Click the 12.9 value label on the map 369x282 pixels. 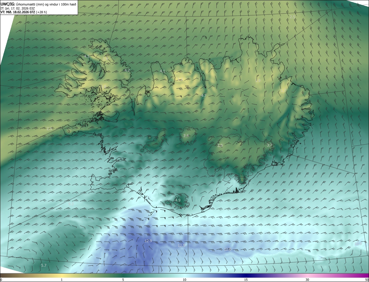(148, 241)
